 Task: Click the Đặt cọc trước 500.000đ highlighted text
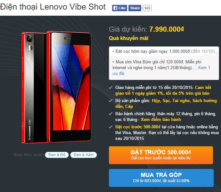coord(138,127)
